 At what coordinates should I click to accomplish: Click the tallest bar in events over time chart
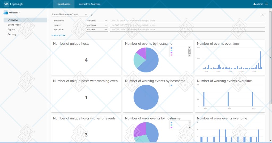coord(260,60)
